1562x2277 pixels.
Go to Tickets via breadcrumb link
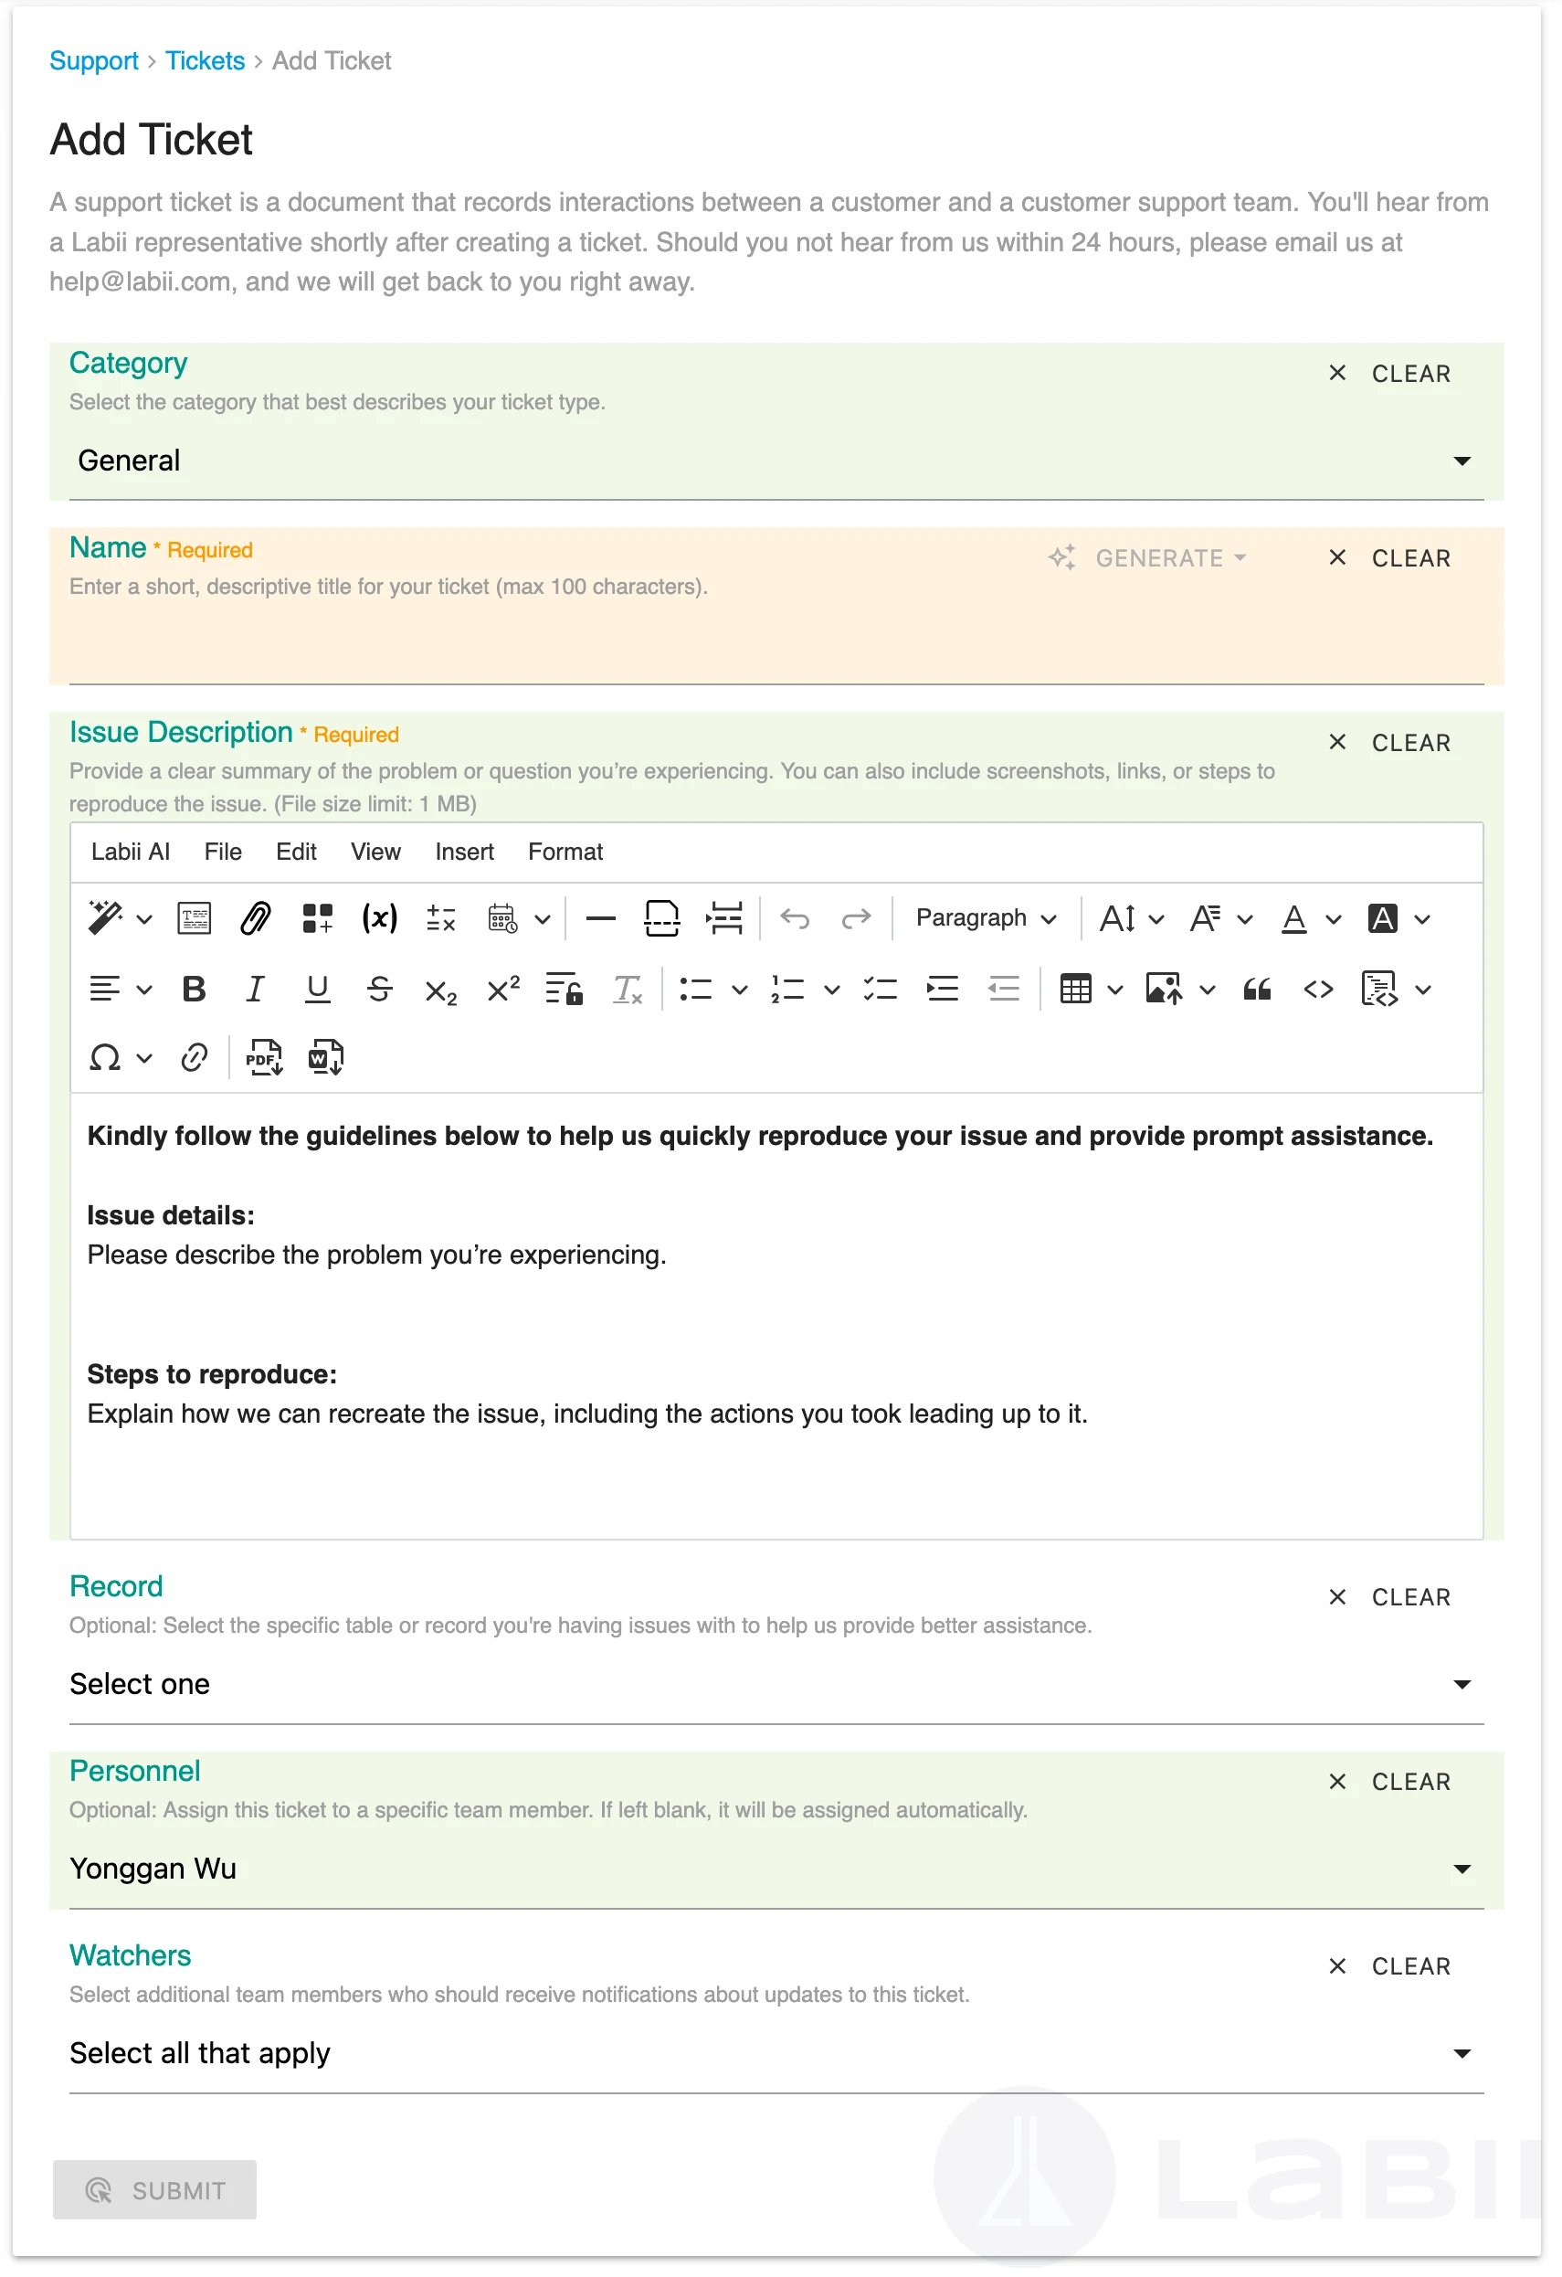click(x=205, y=60)
